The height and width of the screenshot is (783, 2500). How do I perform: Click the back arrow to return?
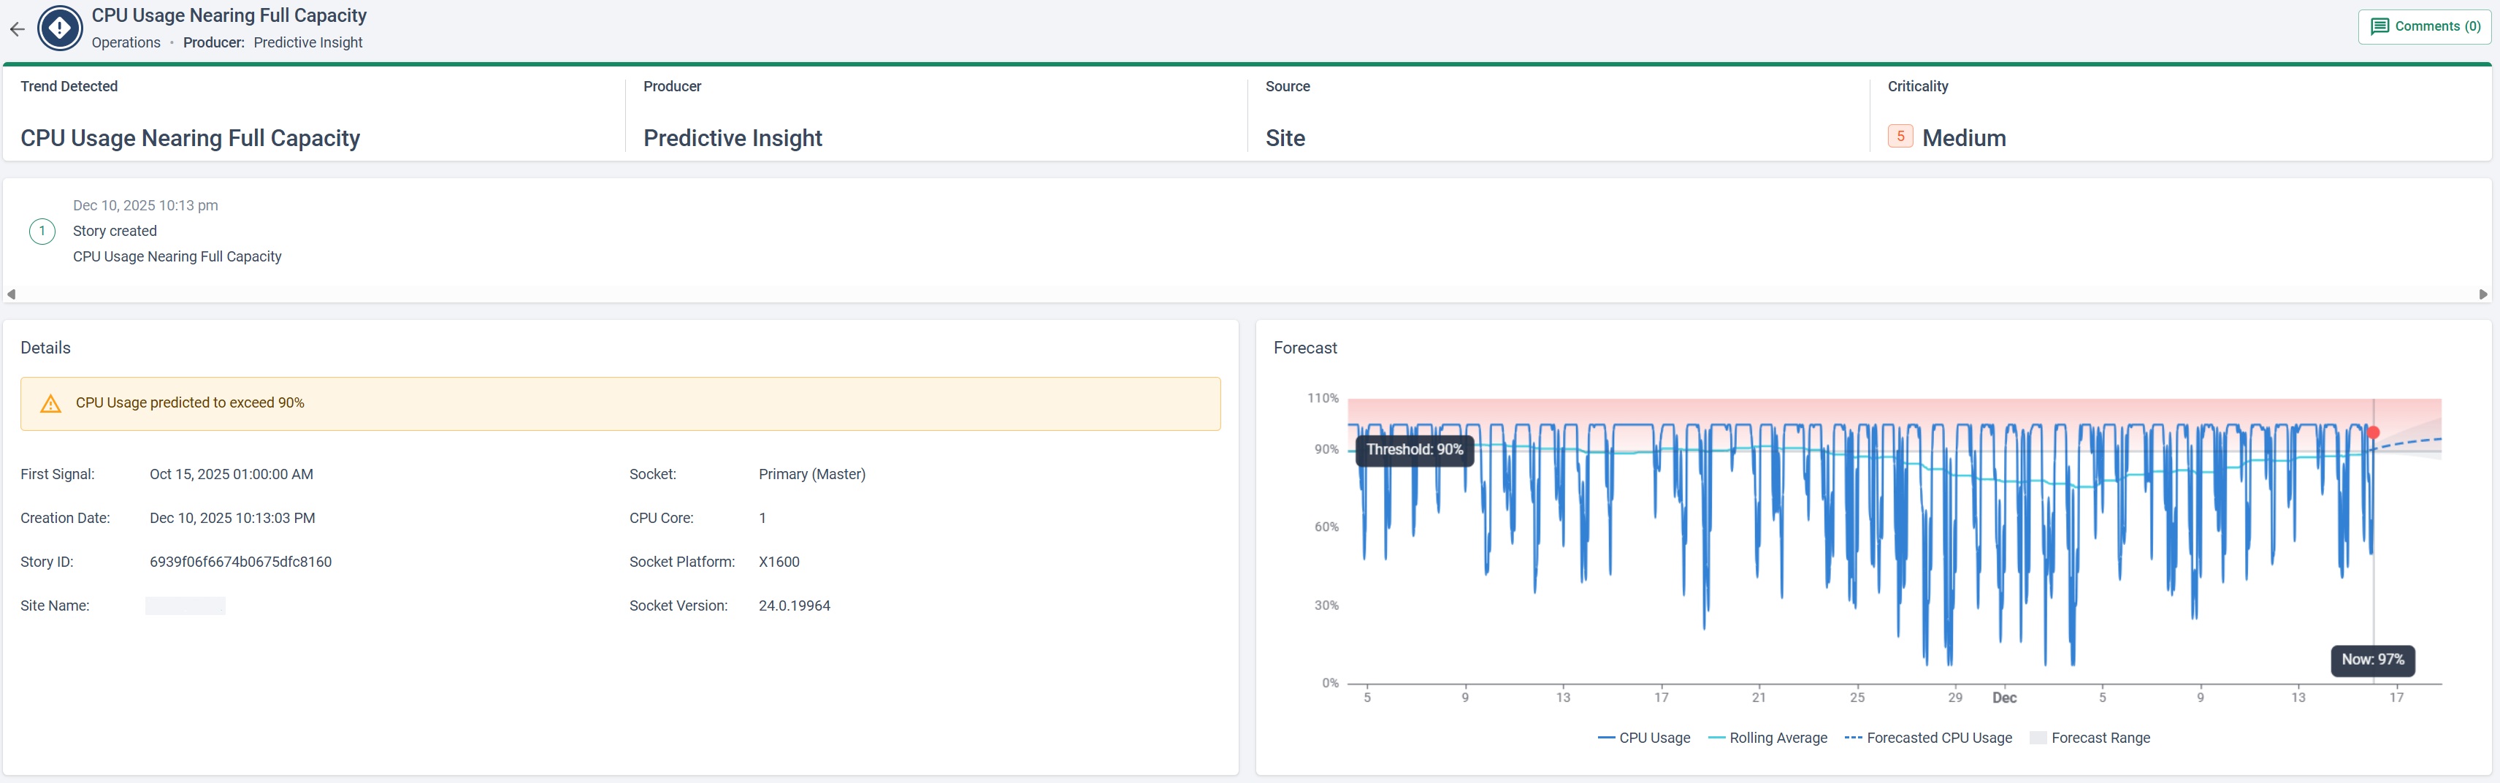point(17,28)
